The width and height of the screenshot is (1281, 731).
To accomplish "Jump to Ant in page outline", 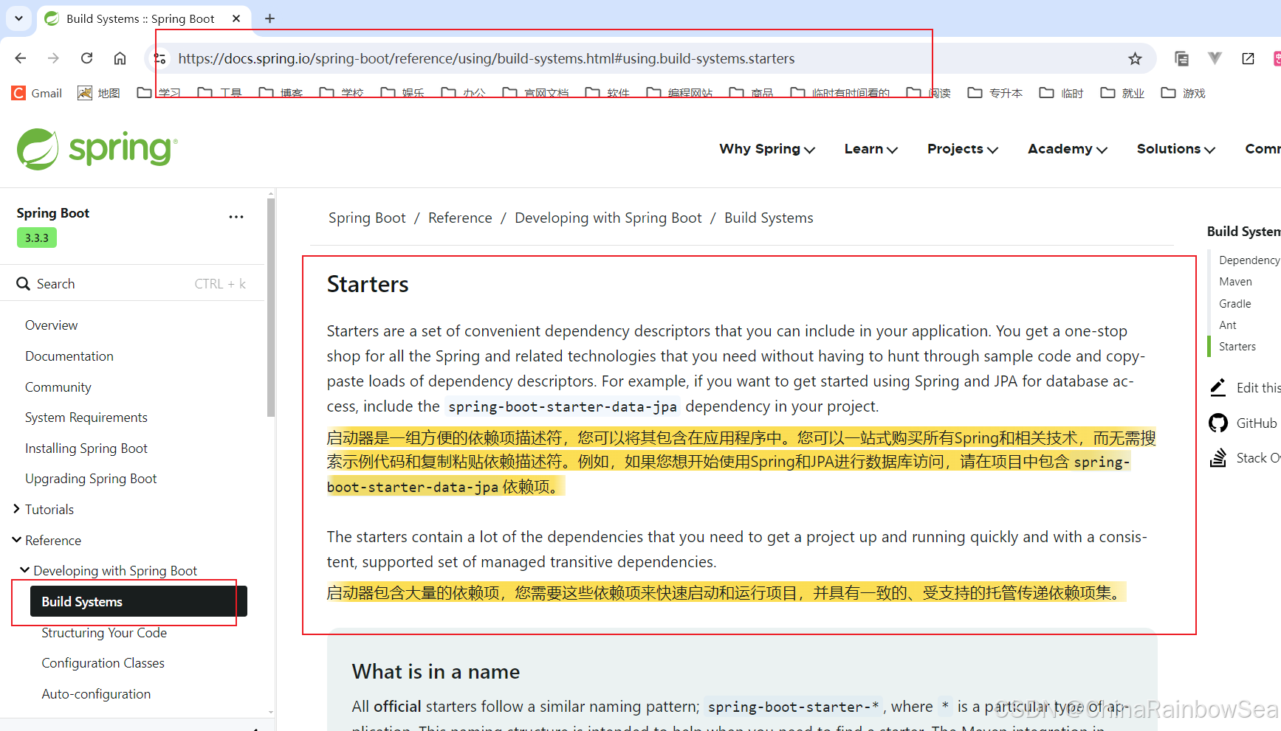I will [1228, 325].
